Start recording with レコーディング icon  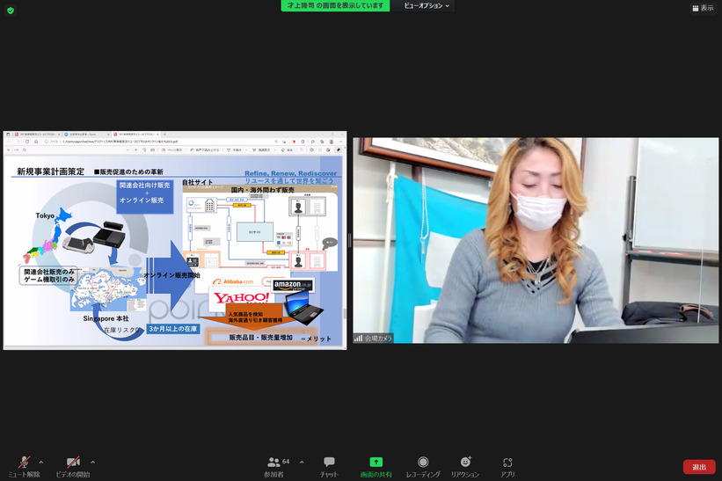point(423,466)
